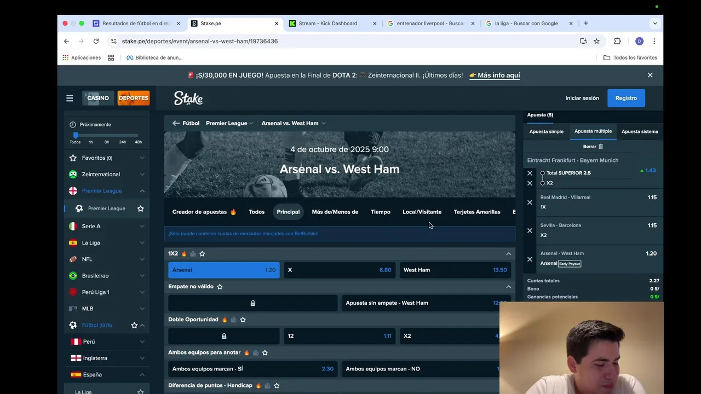Switch to Apuesta sistema tab
701x394 pixels.
coord(640,131)
